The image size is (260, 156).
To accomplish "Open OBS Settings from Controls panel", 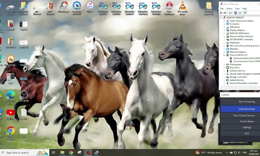I will click(x=247, y=127).
